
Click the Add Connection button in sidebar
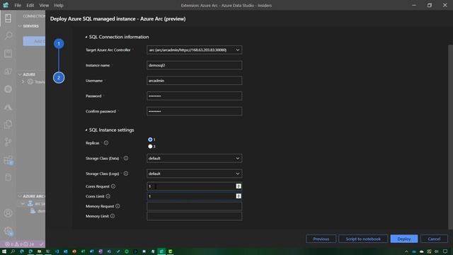[35, 41]
